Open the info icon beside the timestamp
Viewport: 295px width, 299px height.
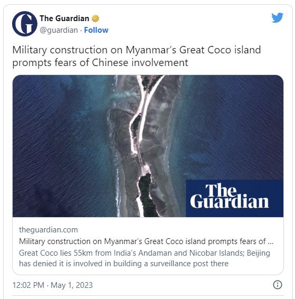coord(277,285)
